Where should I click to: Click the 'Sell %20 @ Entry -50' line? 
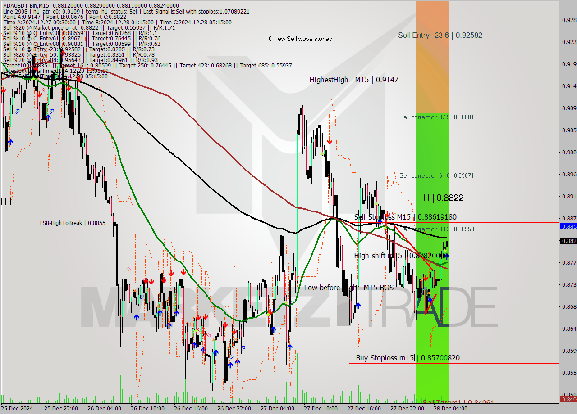pyautogui.click(x=78, y=54)
